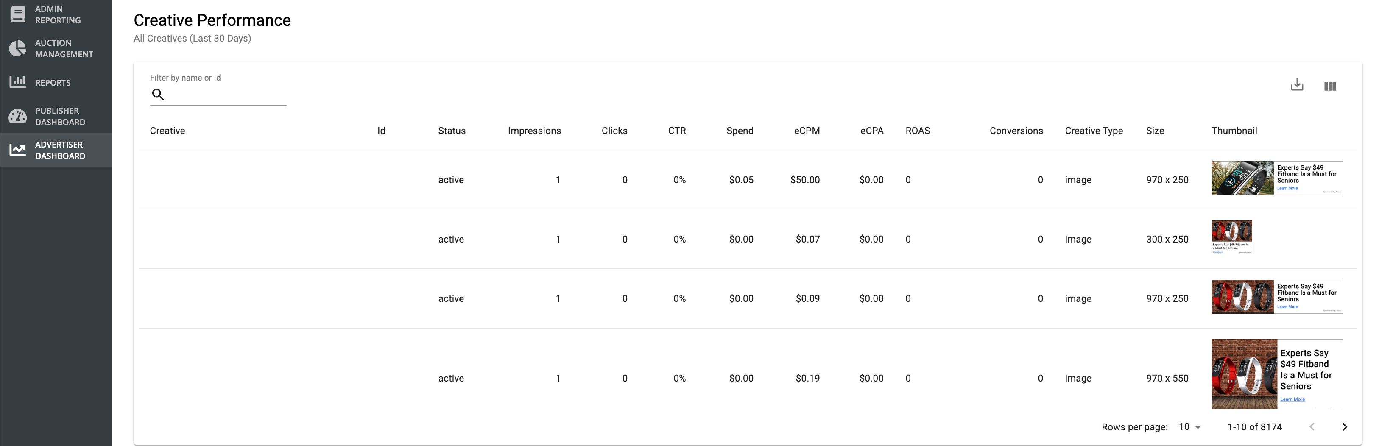Viewport: 1379px width, 446px height.
Task: Click the Creative Performance heading
Action: (x=212, y=20)
